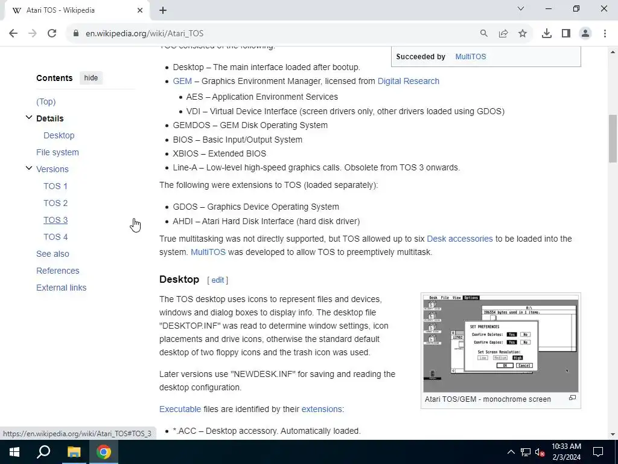Bookmark this page with the star icon
Screen dimensions: 618x464
[x=523, y=34]
